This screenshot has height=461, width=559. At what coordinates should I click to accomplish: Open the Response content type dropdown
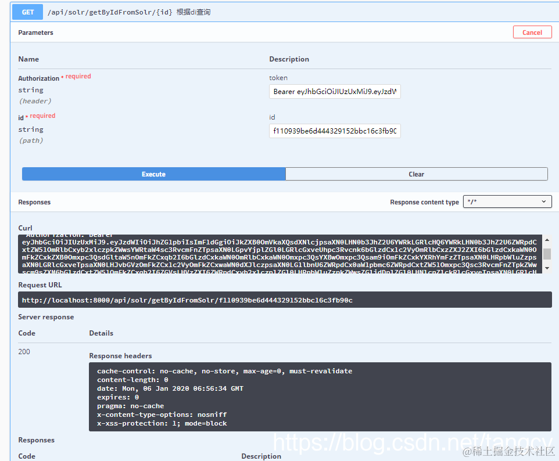[x=507, y=201]
